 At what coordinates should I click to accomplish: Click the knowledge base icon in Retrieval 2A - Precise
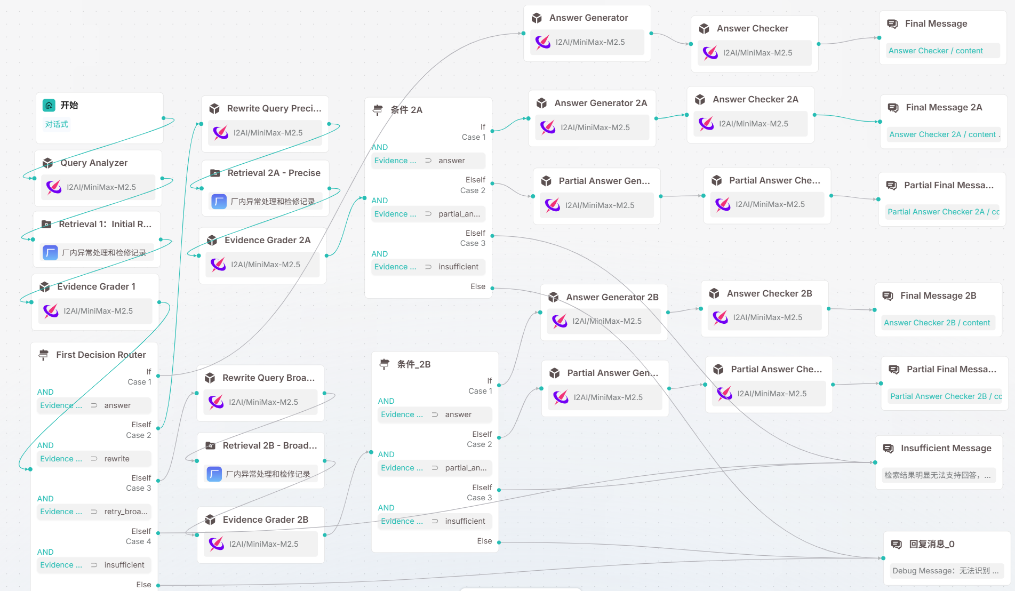coord(219,201)
